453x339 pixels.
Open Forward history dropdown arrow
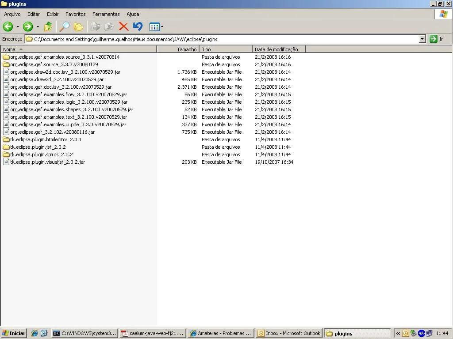[38, 26]
